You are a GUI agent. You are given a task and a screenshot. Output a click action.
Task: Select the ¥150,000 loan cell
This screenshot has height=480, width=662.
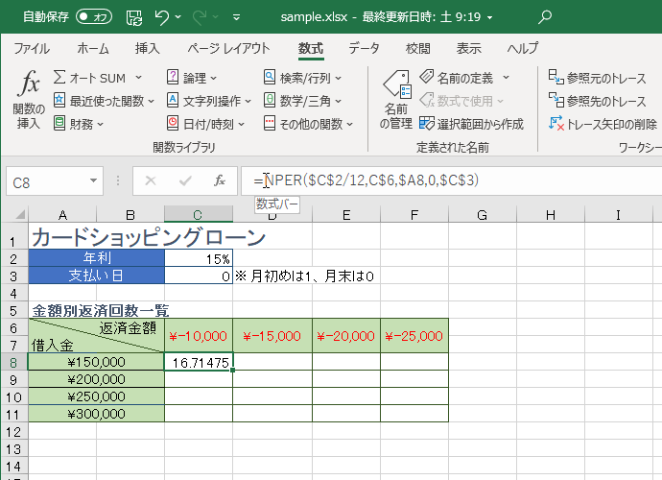pos(96,362)
